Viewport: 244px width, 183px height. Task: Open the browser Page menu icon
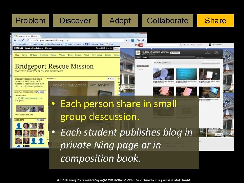[x=138, y=40]
